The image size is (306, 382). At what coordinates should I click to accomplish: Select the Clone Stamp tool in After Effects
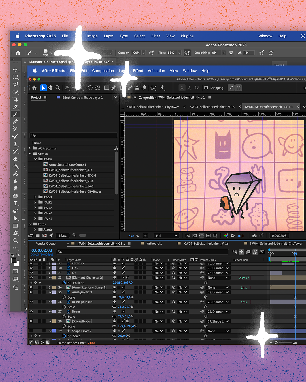coord(137,88)
